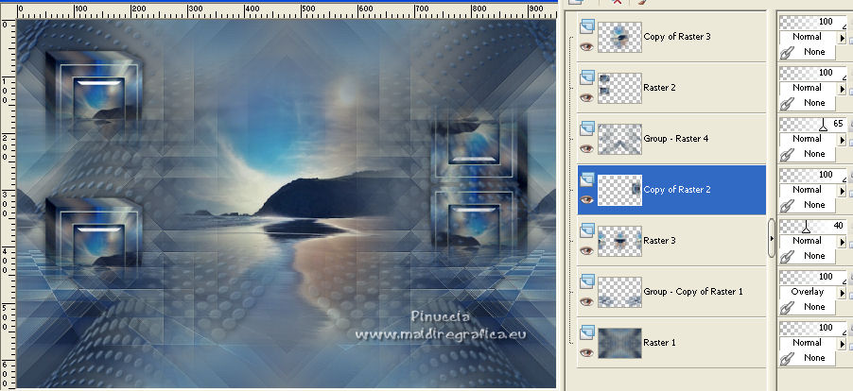Viewport: 853px width, 391px height.
Task: Open blend mode menu for Group - Raster 4
Action: pos(842,140)
